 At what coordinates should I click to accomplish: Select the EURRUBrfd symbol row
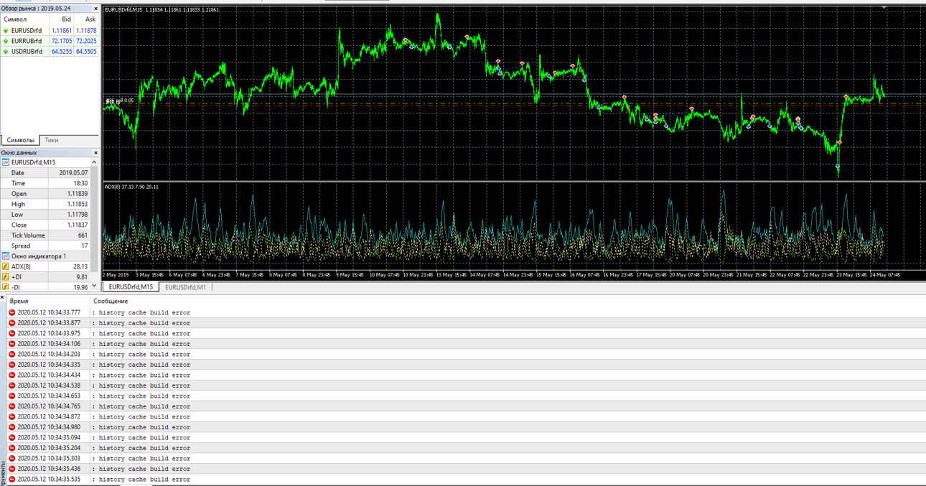pyautogui.click(x=50, y=41)
